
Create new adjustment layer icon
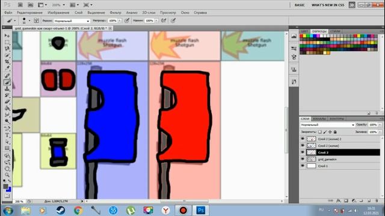[354, 200]
